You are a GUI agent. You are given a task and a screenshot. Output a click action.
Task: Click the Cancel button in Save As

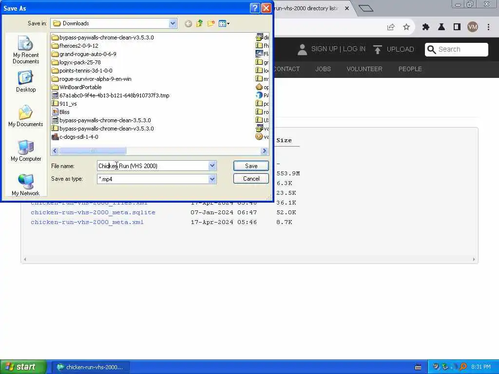tap(251, 179)
